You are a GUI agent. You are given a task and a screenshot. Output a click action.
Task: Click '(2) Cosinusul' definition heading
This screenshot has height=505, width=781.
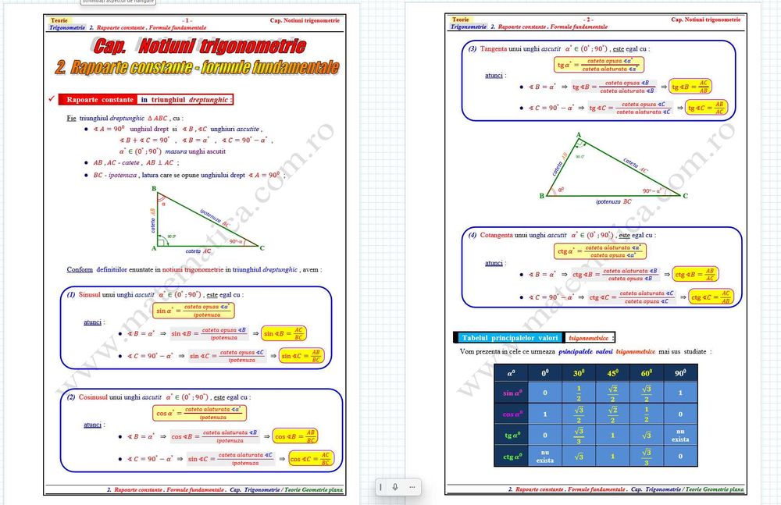pyautogui.click(x=87, y=397)
